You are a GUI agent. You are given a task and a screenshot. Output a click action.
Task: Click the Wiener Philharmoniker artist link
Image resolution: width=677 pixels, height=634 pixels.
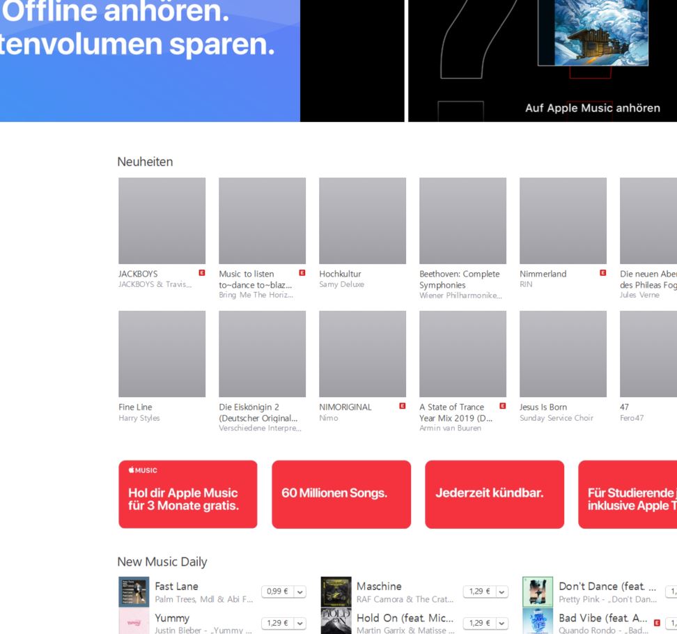pyautogui.click(x=460, y=295)
